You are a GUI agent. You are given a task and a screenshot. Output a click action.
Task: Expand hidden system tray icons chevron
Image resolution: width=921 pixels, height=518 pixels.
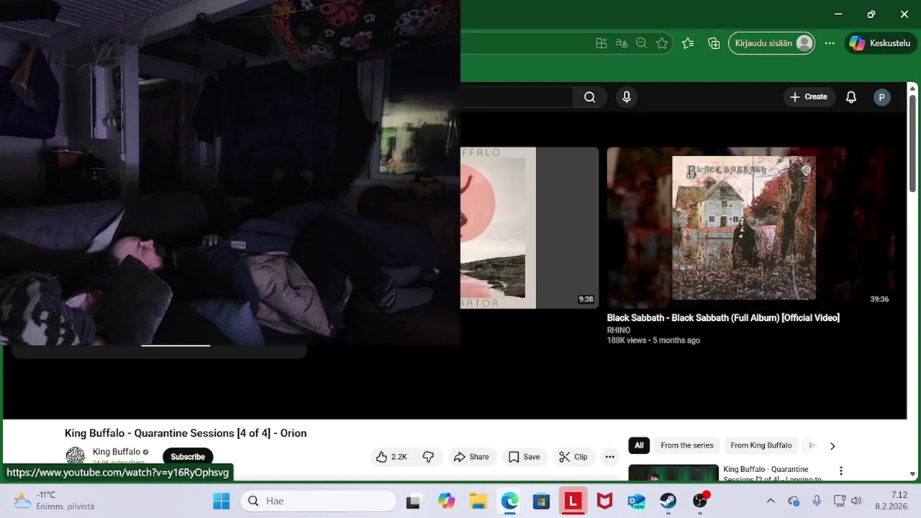771,501
